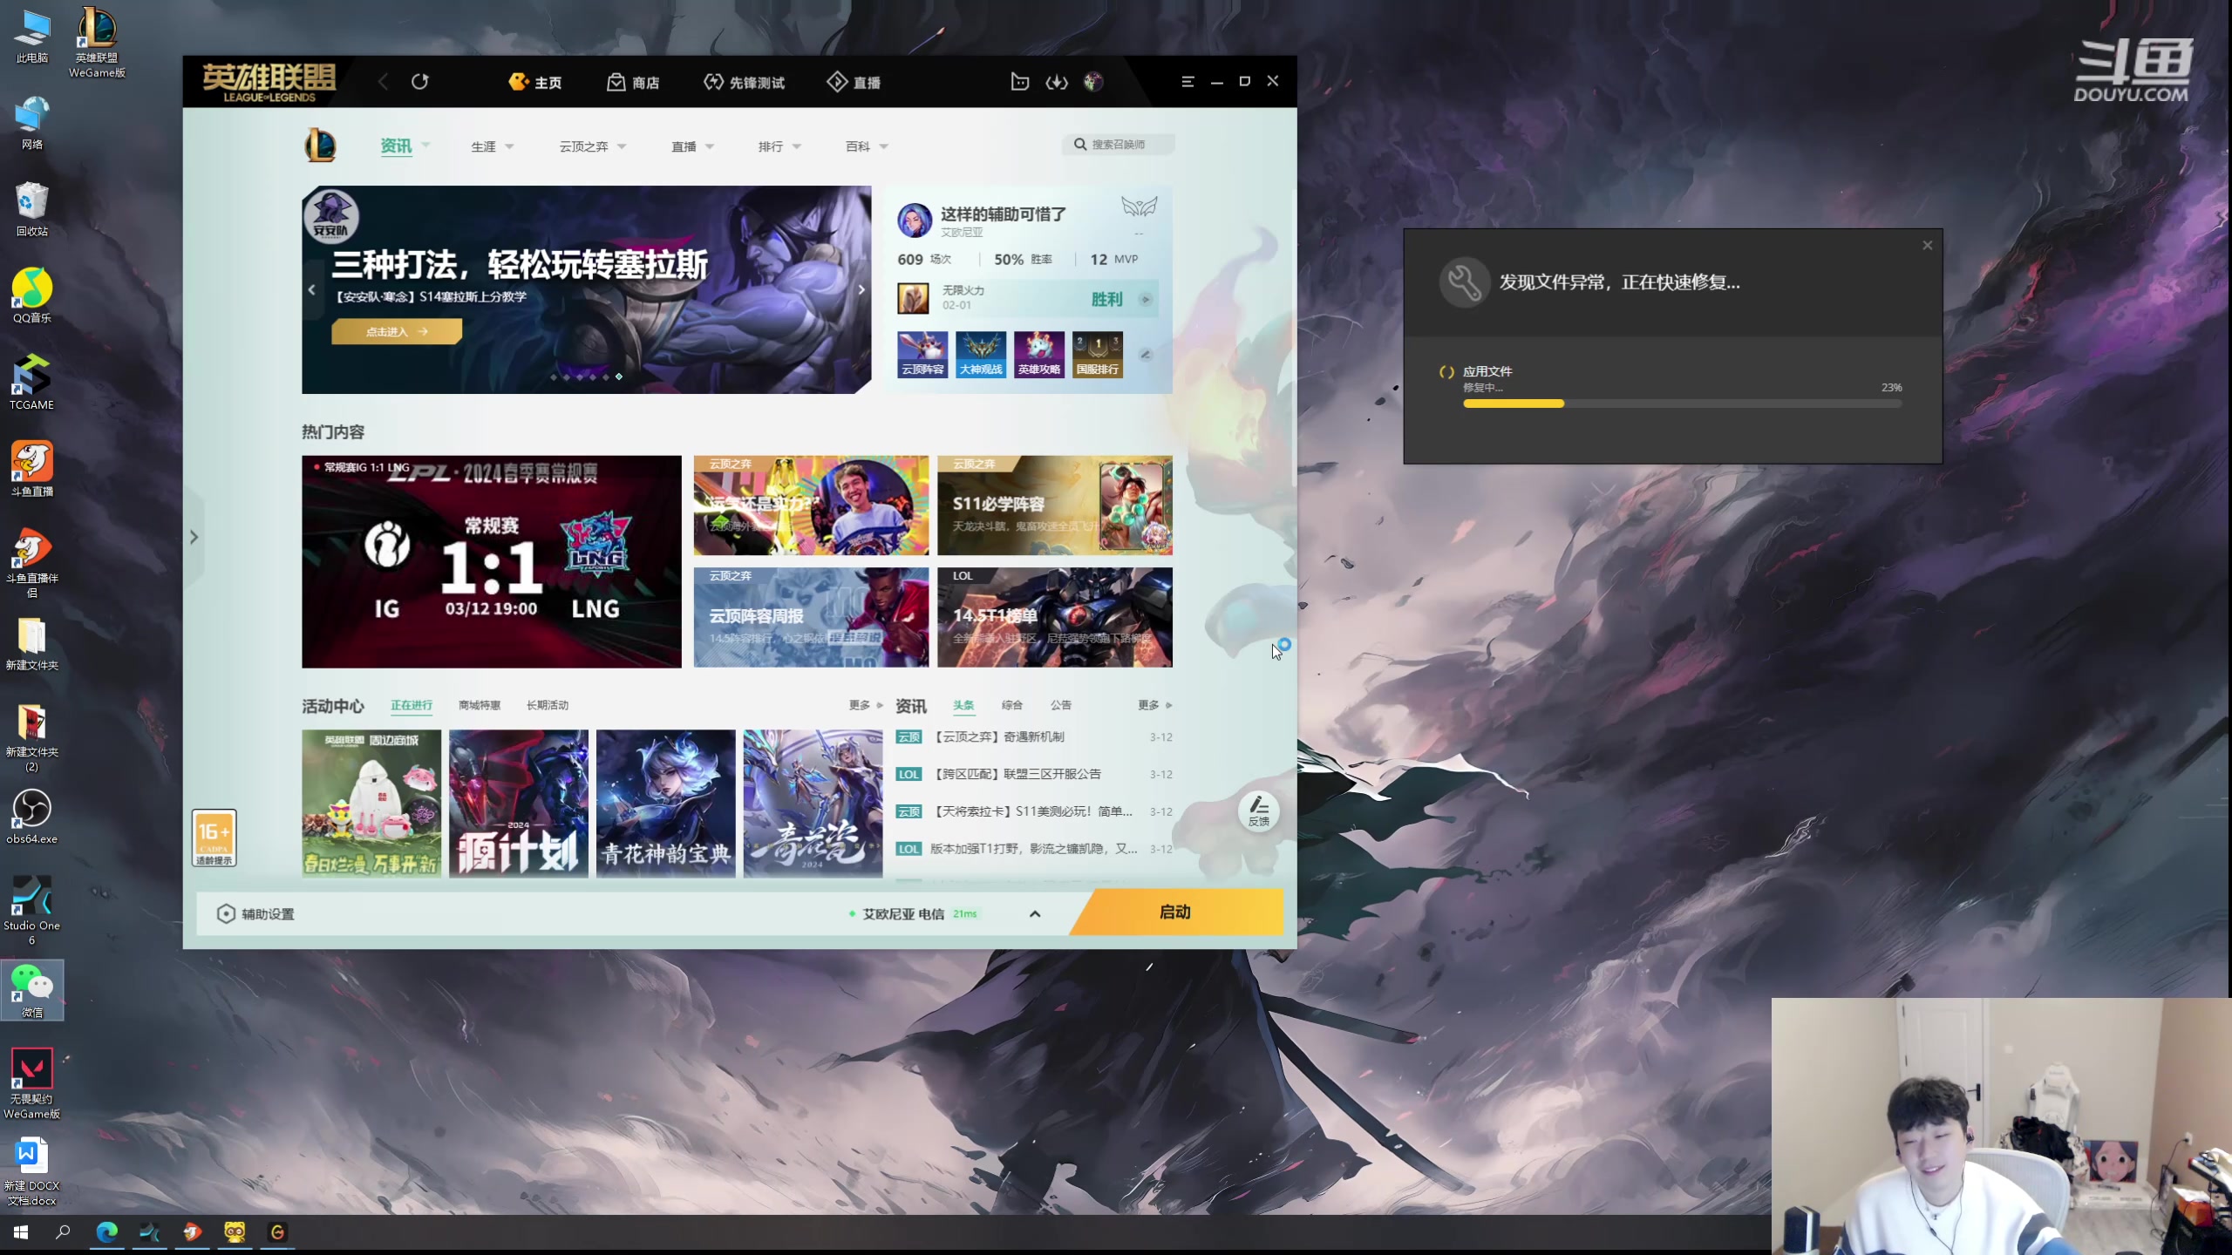Open the folder icon in title bar

point(1019,82)
